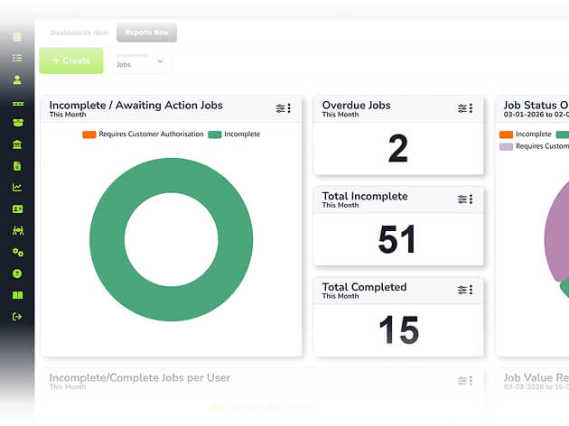569x426 pixels.
Task: Open the line chart reports icon in the sidebar
Action: click(17, 188)
